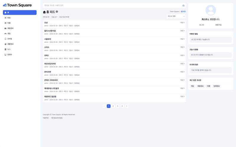
Task: Click the airplane travel icon in sidebar
Action: (x=5, y=23)
